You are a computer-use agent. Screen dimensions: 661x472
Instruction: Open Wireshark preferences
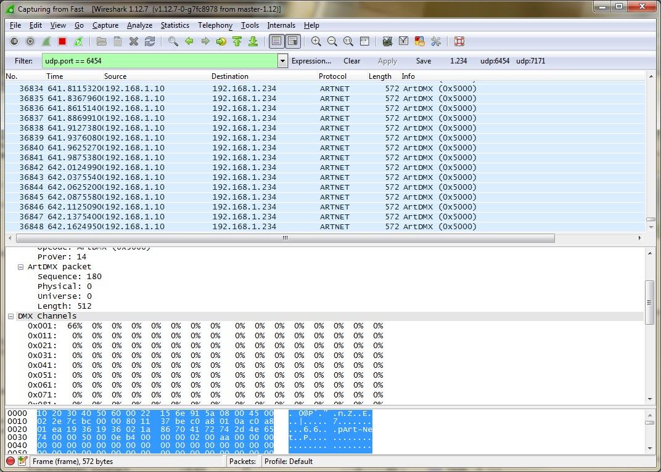pos(436,41)
